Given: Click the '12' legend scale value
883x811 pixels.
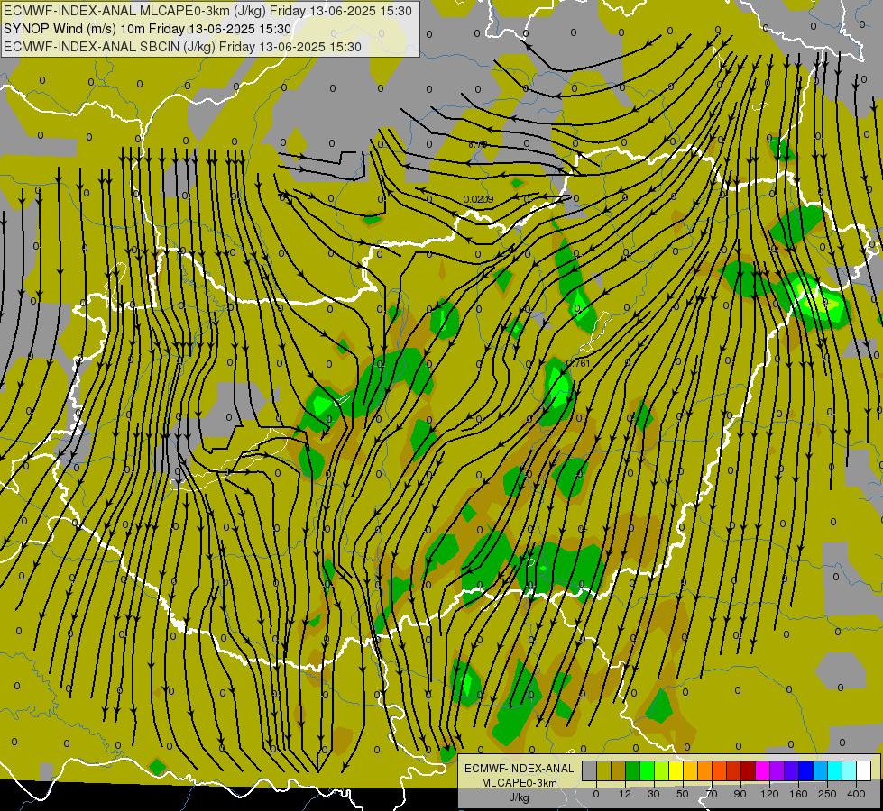Looking at the screenshot, I should [625, 794].
